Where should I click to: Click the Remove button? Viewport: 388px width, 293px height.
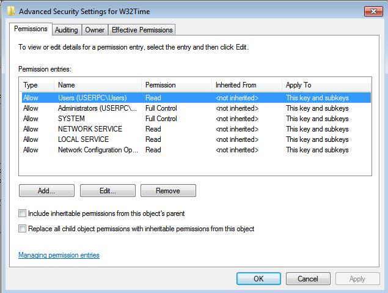tap(168, 191)
